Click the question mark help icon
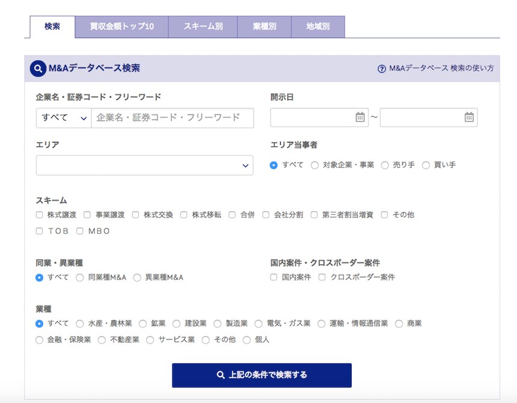Screen dimensions: 517x403 click(x=381, y=69)
